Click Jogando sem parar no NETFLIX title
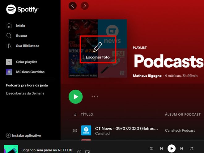The image size is (204, 153). (x=47, y=150)
